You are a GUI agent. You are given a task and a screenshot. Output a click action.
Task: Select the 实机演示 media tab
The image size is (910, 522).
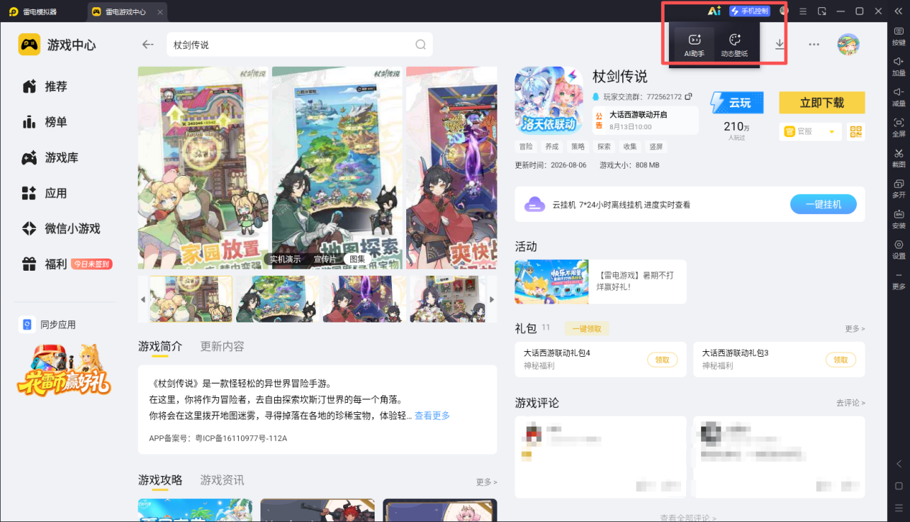pyautogui.click(x=285, y=259)
